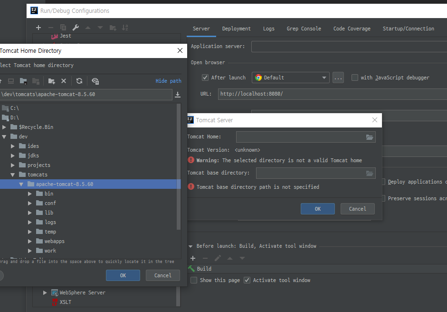Open the Startup/Connection tab
Viewport: 447px width, 312px height.
pyautogui.click(x=408, y=29)
